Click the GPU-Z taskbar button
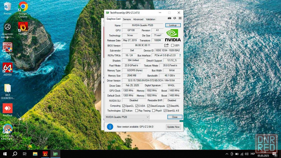Image resolution: width=281 pixels, height=158 pixels. tap(55, 154)
